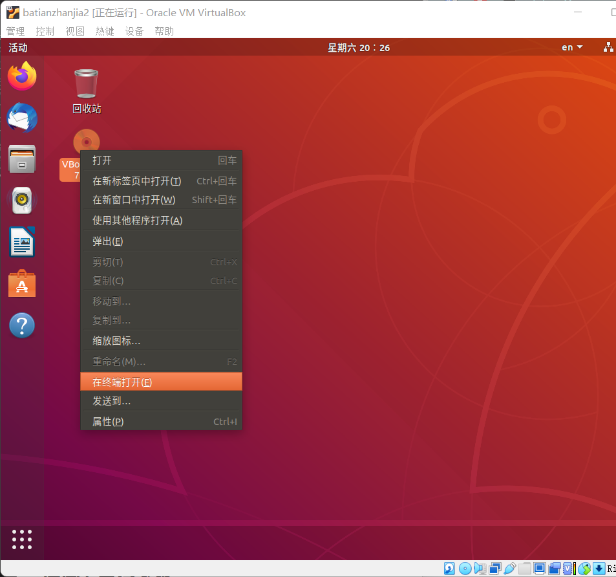Choose 弹出 to eject the disc
This screenshot has width=616, height=577.
161,241
